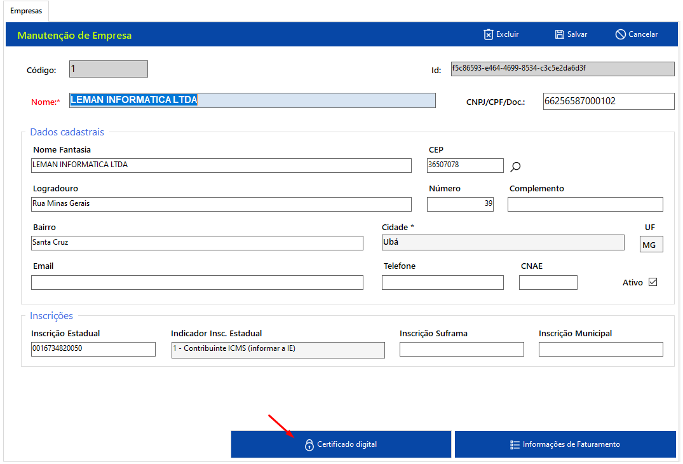
Task: Click the Inscrição Estadual field
Action: pos(93,349)
